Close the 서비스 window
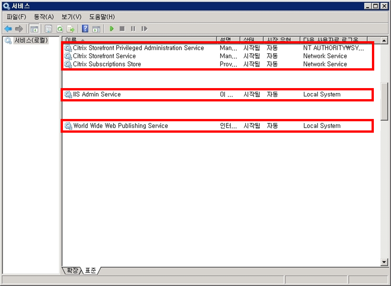Image resolution: width=391 pixels, height=286 pixels. coord(384,6)
